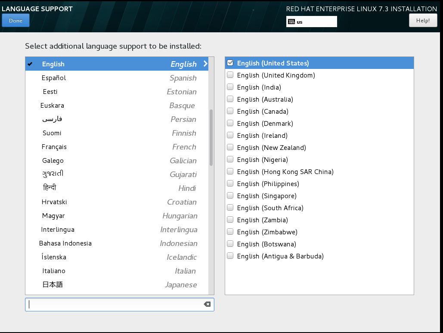Select the English language row
The image size is (443, 333).
117,64
